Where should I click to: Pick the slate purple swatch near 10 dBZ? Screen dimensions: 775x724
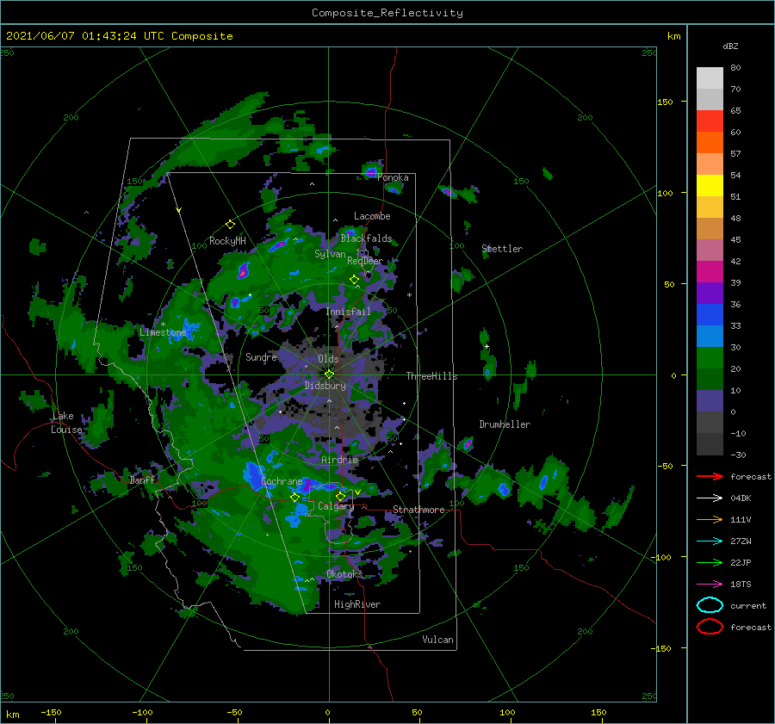710,401
